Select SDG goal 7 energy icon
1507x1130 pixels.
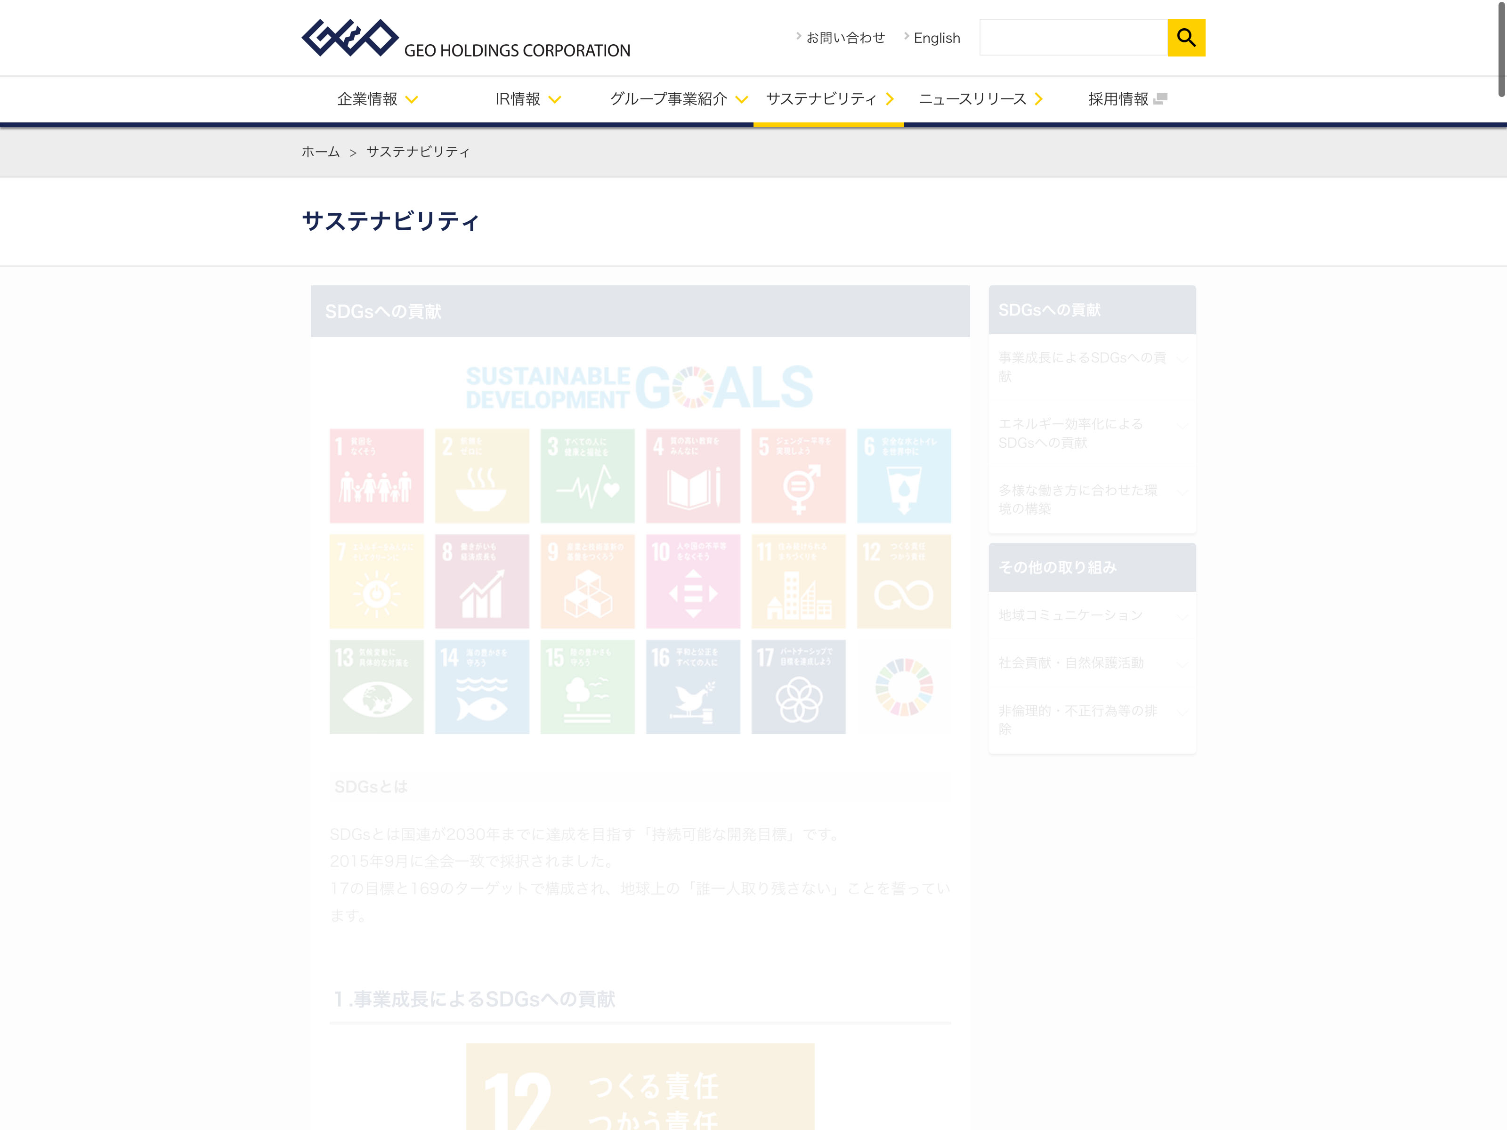377,581
